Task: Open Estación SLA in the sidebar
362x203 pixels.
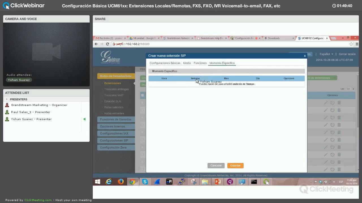Action: point(113,101)
